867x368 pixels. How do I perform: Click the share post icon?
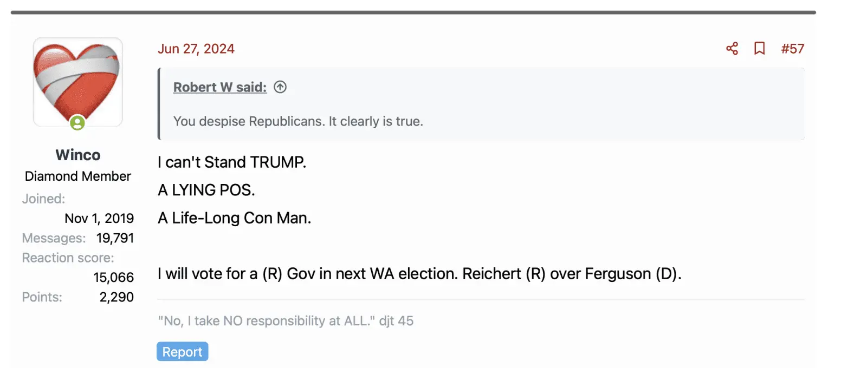732,49
